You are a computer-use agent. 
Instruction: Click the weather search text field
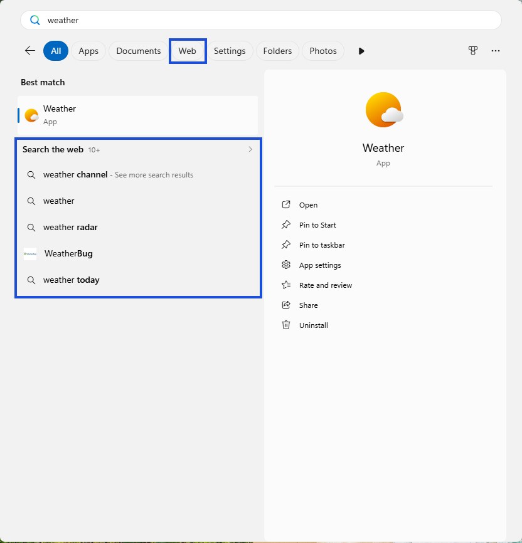pyautogui.click(x=260, y=20)
